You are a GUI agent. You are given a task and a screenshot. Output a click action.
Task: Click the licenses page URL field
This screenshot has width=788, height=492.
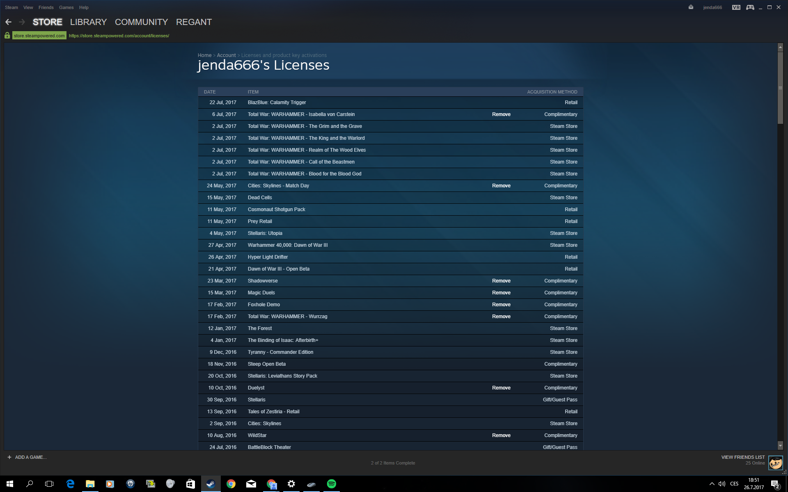(119, 36)
